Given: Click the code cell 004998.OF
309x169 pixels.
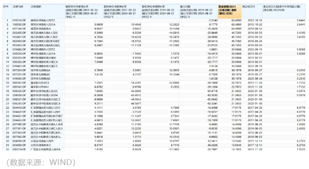Looking at the screenshot, I should (x=19, y=141).
